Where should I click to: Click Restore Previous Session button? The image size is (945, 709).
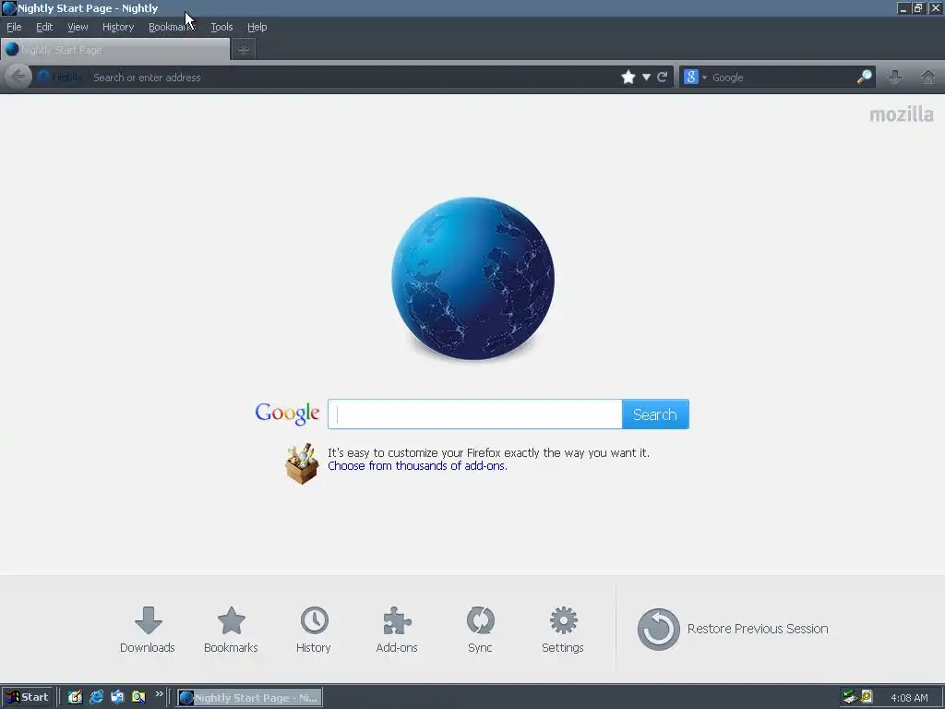733,629
